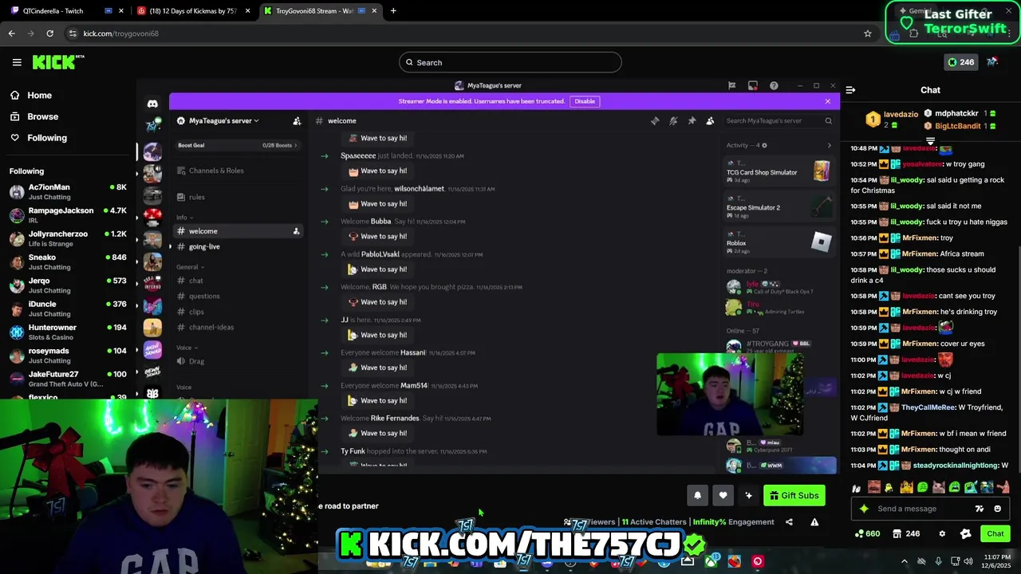Show hidden system tray icons chevron

(x=904, y=561)
